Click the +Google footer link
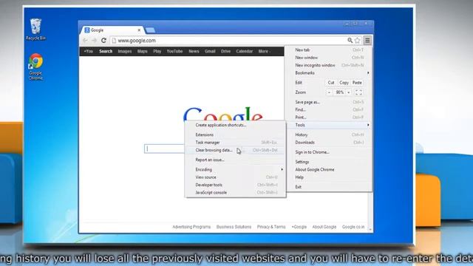The image size is (473, 266). tap(299, 227)
